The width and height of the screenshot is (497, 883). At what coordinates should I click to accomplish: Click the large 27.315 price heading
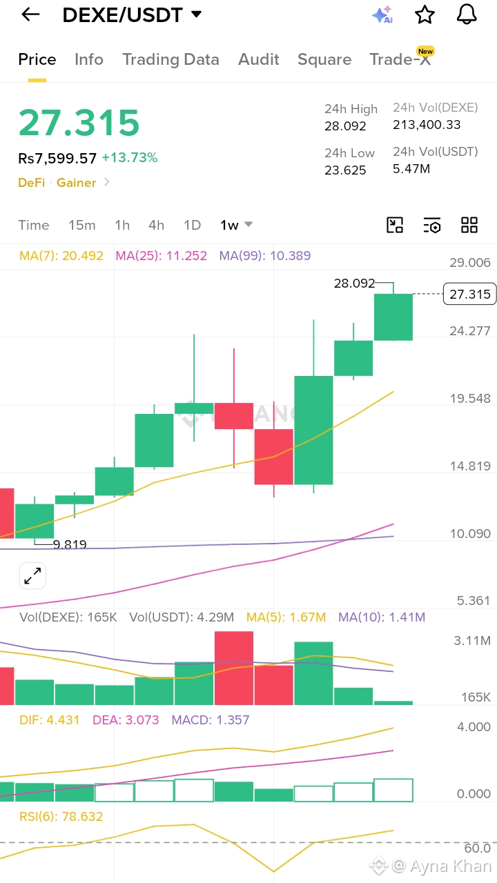click(x=79, y=123)
